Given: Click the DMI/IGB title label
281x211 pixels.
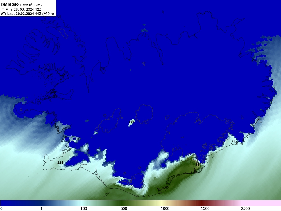Looking at the screenshot, I should pos(9,5).
